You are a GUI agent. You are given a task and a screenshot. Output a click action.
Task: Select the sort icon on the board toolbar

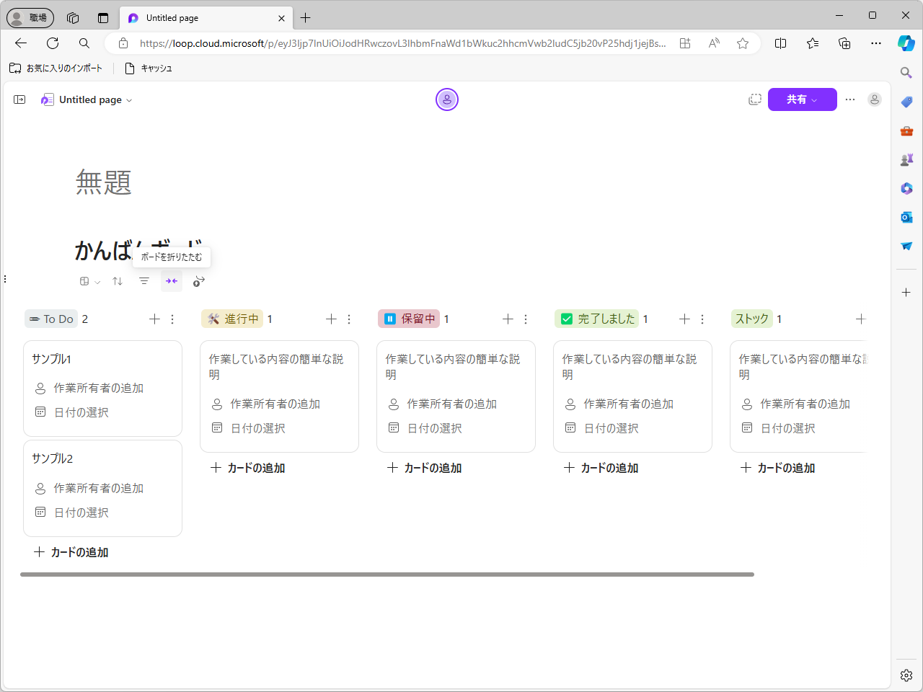[117, 281]
